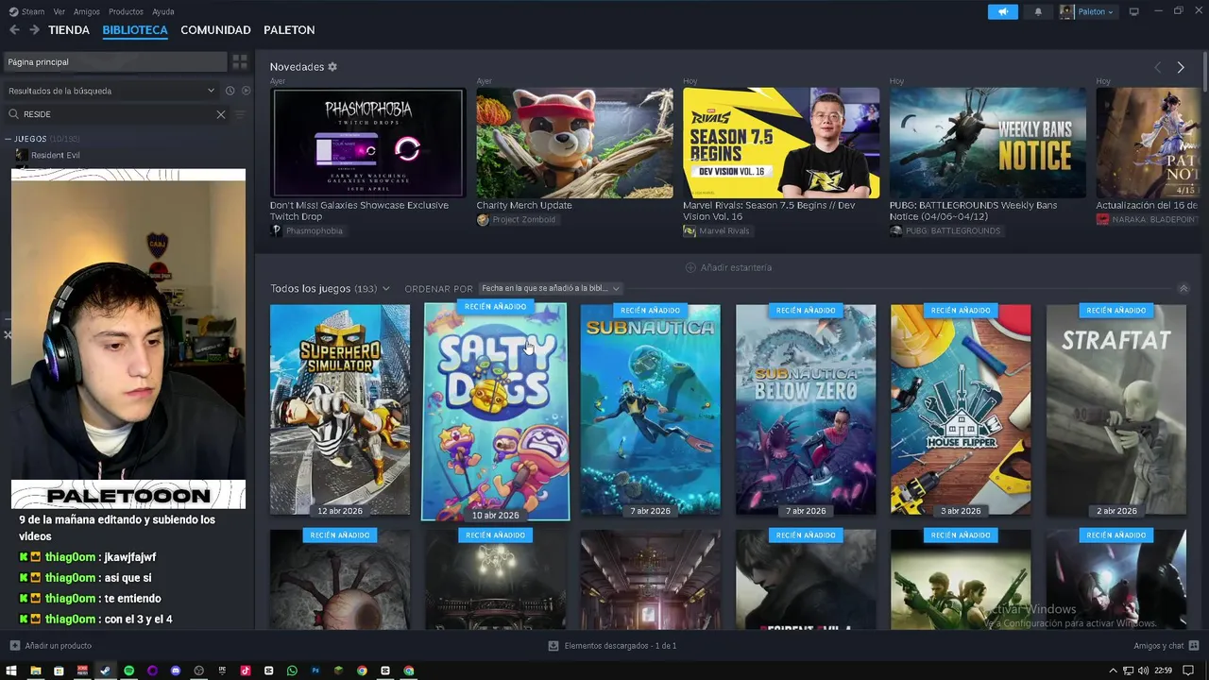Open the Ver menu
The height and width of the screenshot is (680, 1209).
point(60,11)
